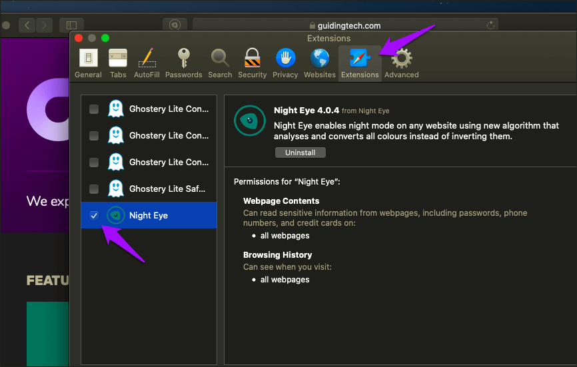The image size is (577, 367).
Task: Open the Privacy preferences pane
Action: [285, 63]
